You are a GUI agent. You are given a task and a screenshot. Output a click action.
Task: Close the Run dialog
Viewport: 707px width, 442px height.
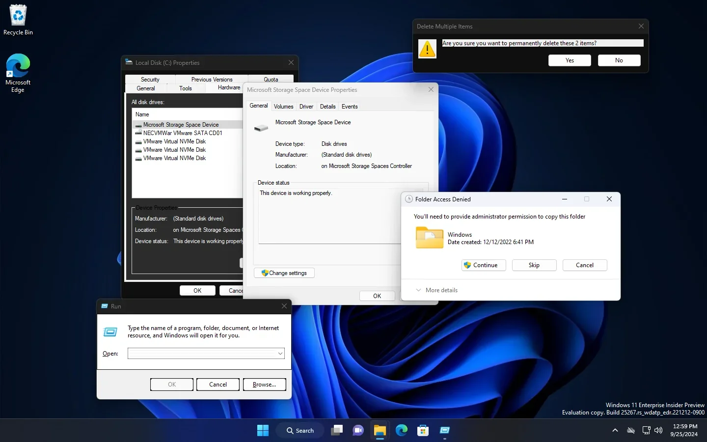(x=284, y=306)
